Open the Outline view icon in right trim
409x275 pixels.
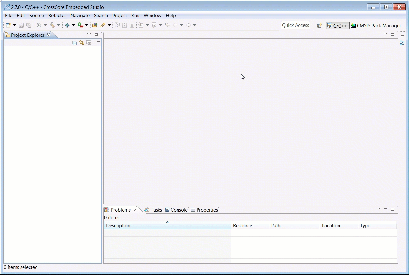coord(402,43)
